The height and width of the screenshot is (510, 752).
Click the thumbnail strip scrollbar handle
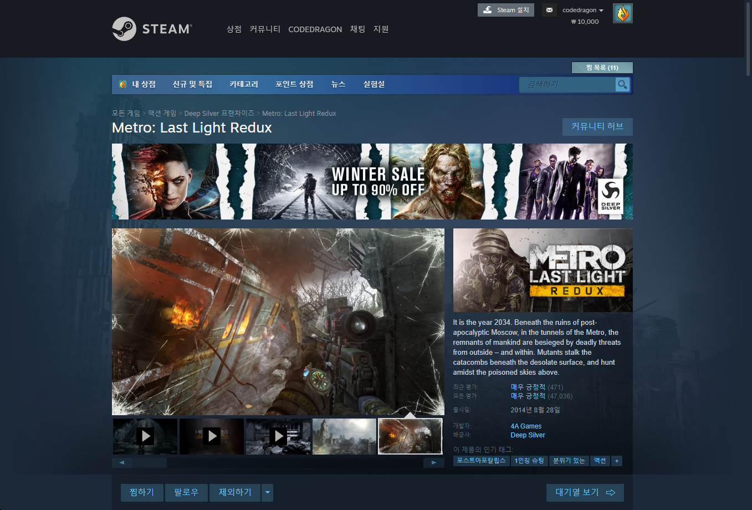150,462
